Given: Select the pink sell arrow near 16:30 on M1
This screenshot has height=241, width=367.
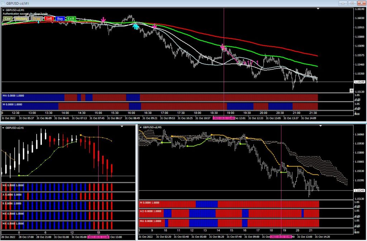Looking at the screenshot, I should click(x=154, y=26).
